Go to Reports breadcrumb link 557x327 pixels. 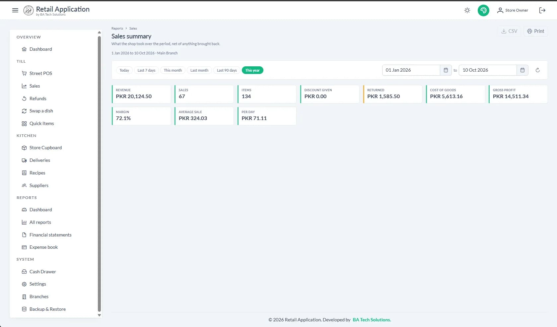(117, 29)
